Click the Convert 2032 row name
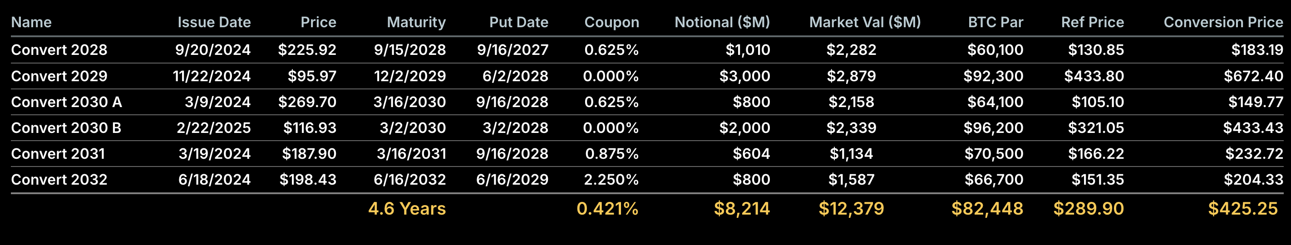This screenshot has height=245, width=1291. [59, 179]
